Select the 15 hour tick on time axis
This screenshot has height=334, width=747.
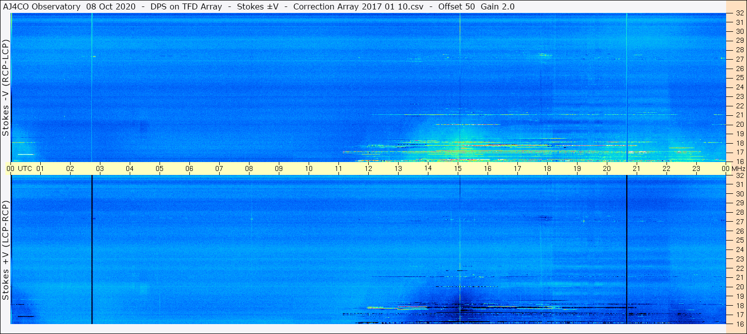click(458, 168)
